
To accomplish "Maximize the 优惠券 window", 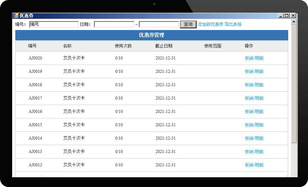I will point(287,16).
